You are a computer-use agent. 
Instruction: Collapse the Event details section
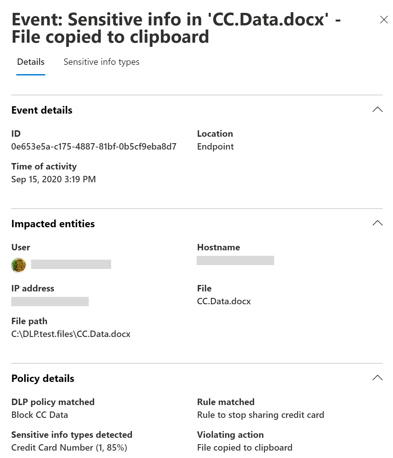point(378,110)
